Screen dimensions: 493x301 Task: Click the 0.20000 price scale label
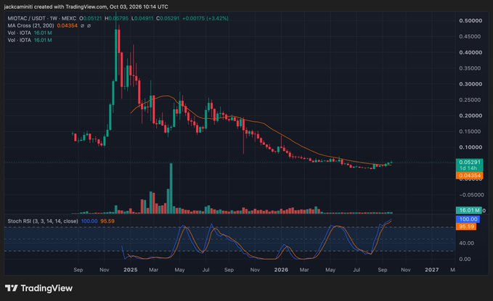coord(470,115)
